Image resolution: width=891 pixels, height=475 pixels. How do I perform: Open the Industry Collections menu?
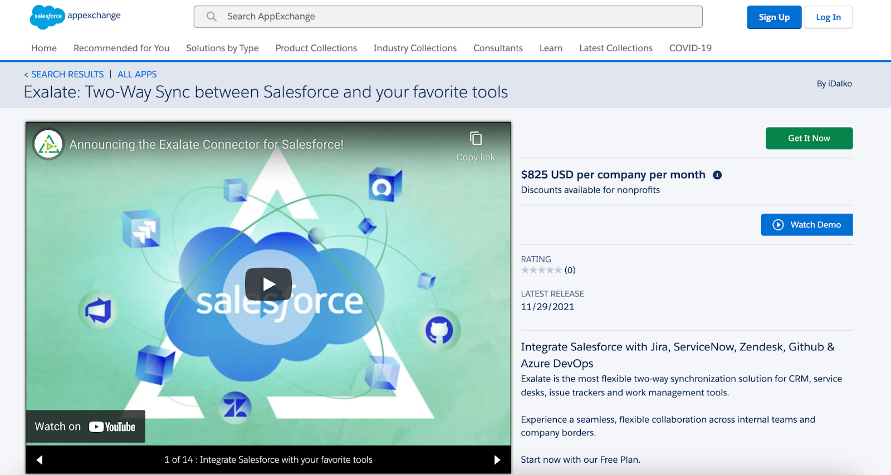(x=415, y=48)
